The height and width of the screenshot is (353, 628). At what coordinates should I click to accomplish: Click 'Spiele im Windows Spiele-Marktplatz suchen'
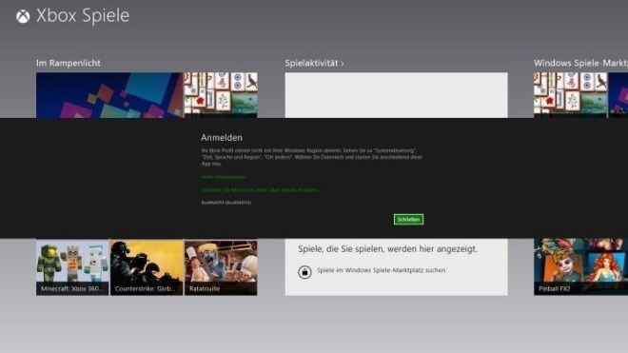(381, 270)
